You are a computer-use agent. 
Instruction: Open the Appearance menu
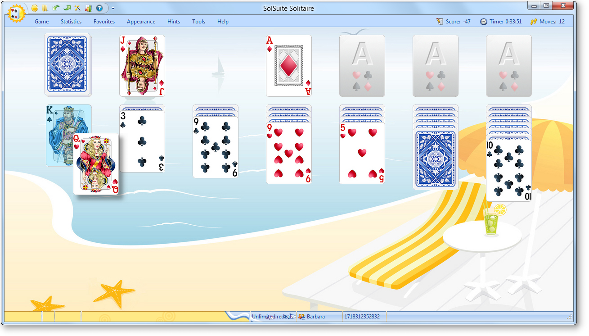click(141, 22)
